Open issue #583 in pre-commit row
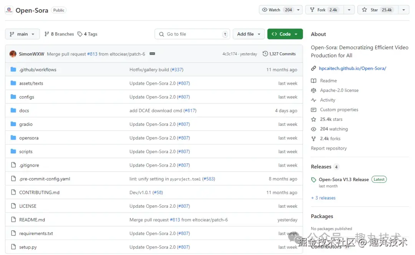 coord(209,179)
